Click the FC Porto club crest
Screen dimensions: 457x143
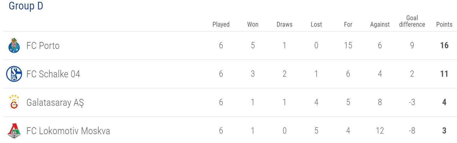(x=14, y=46)
